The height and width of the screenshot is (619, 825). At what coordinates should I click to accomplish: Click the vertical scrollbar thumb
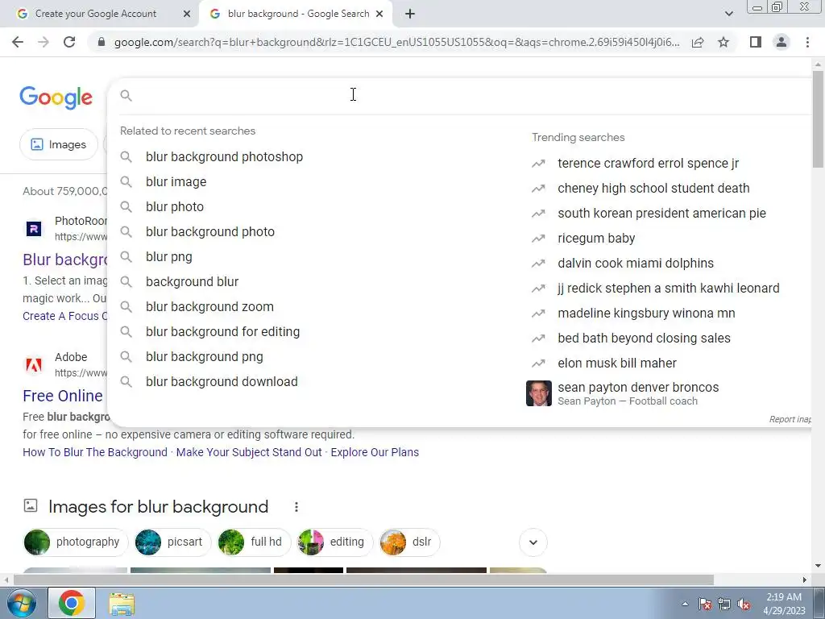(x=818, y=118)
